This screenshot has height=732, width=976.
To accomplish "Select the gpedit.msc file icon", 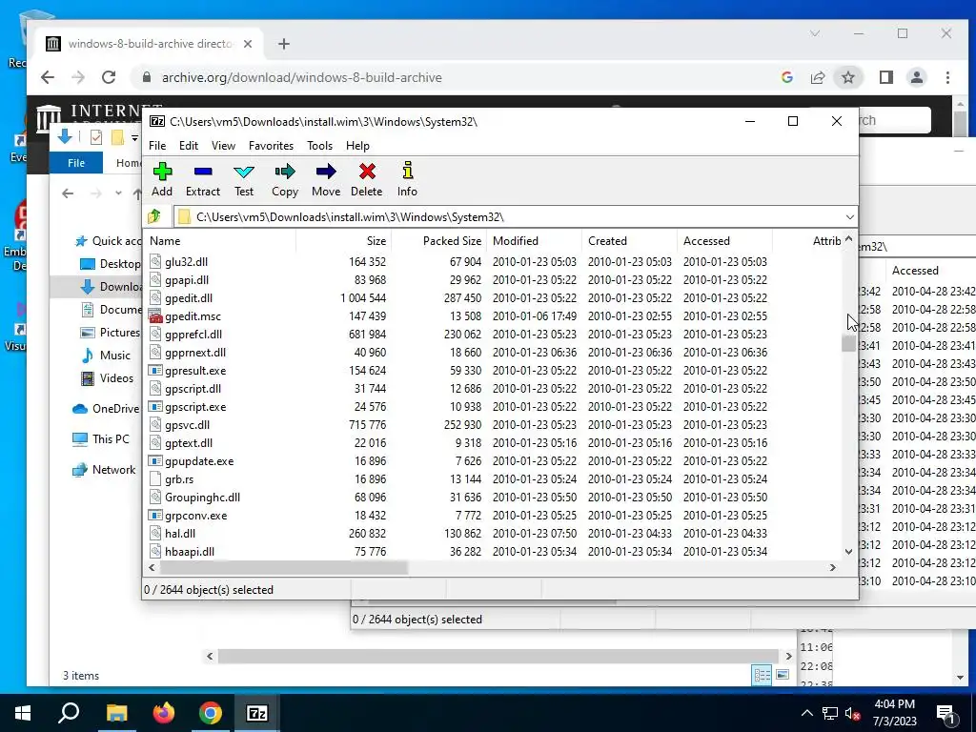I will [x=155, y=316].
